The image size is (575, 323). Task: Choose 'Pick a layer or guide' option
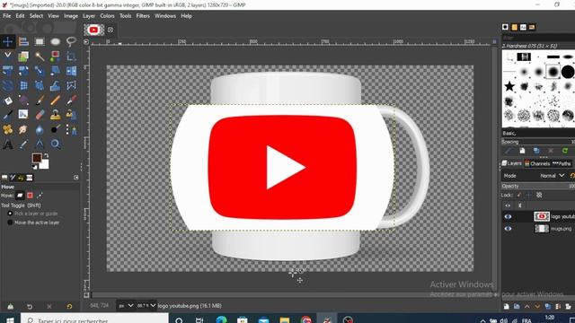tap(32, 214)
